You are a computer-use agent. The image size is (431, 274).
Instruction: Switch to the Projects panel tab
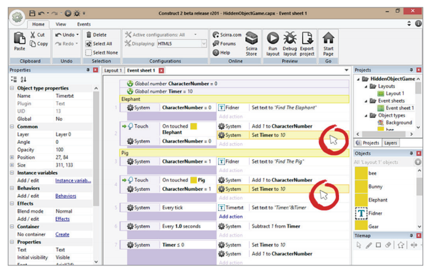pos(367,143)
